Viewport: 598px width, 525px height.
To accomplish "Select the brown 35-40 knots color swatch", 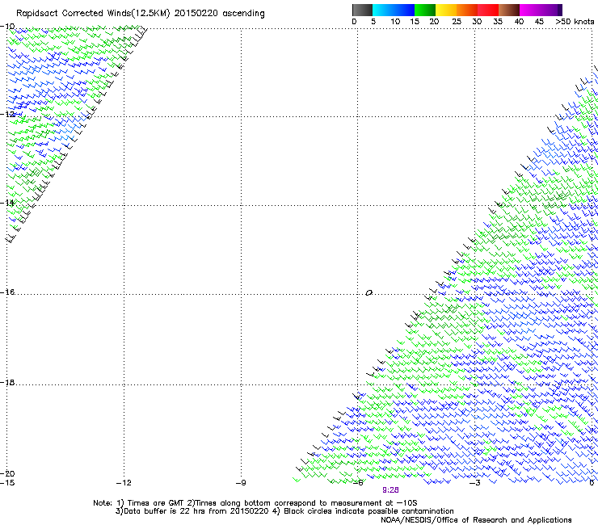I will (x=509, y=10).
